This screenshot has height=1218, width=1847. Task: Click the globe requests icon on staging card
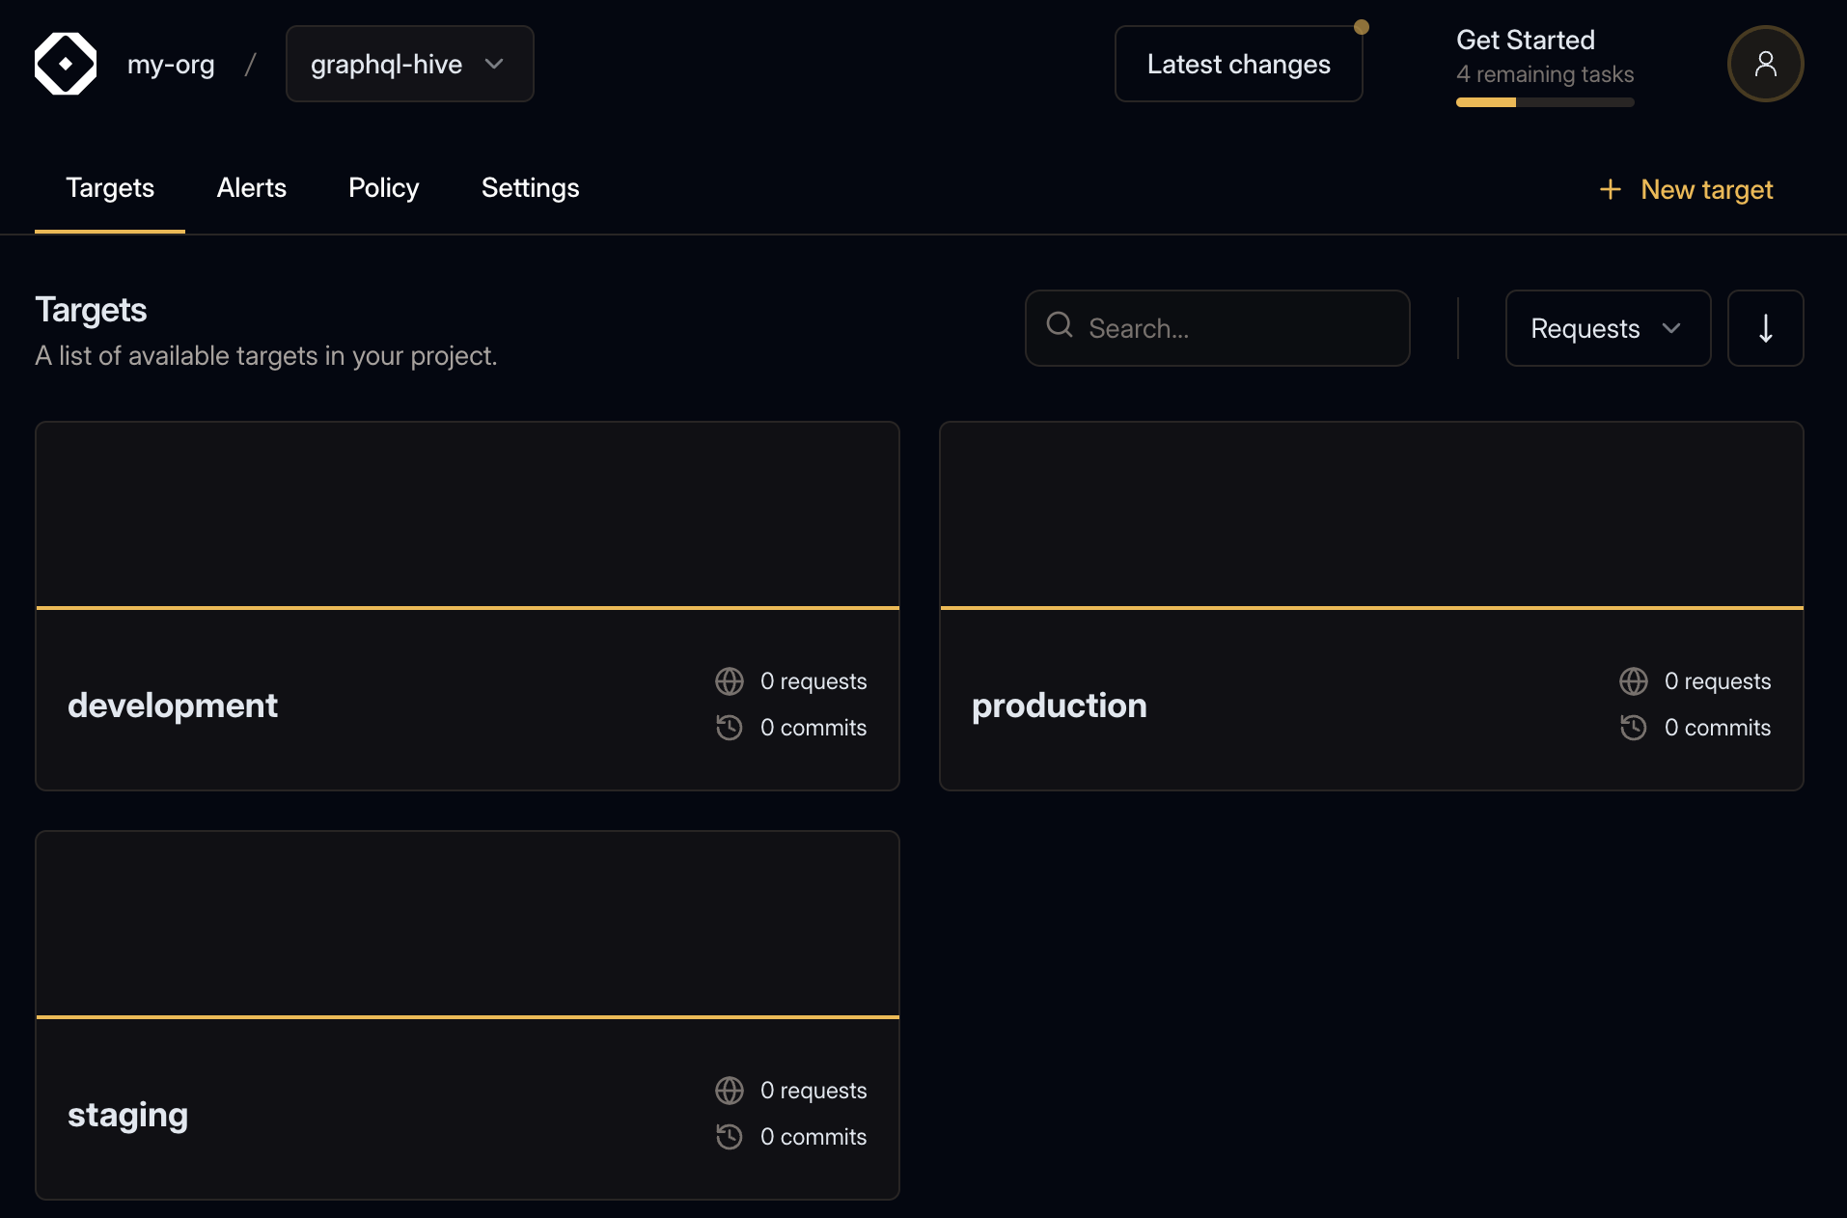pyautogui.click(x=730, y=1090)
